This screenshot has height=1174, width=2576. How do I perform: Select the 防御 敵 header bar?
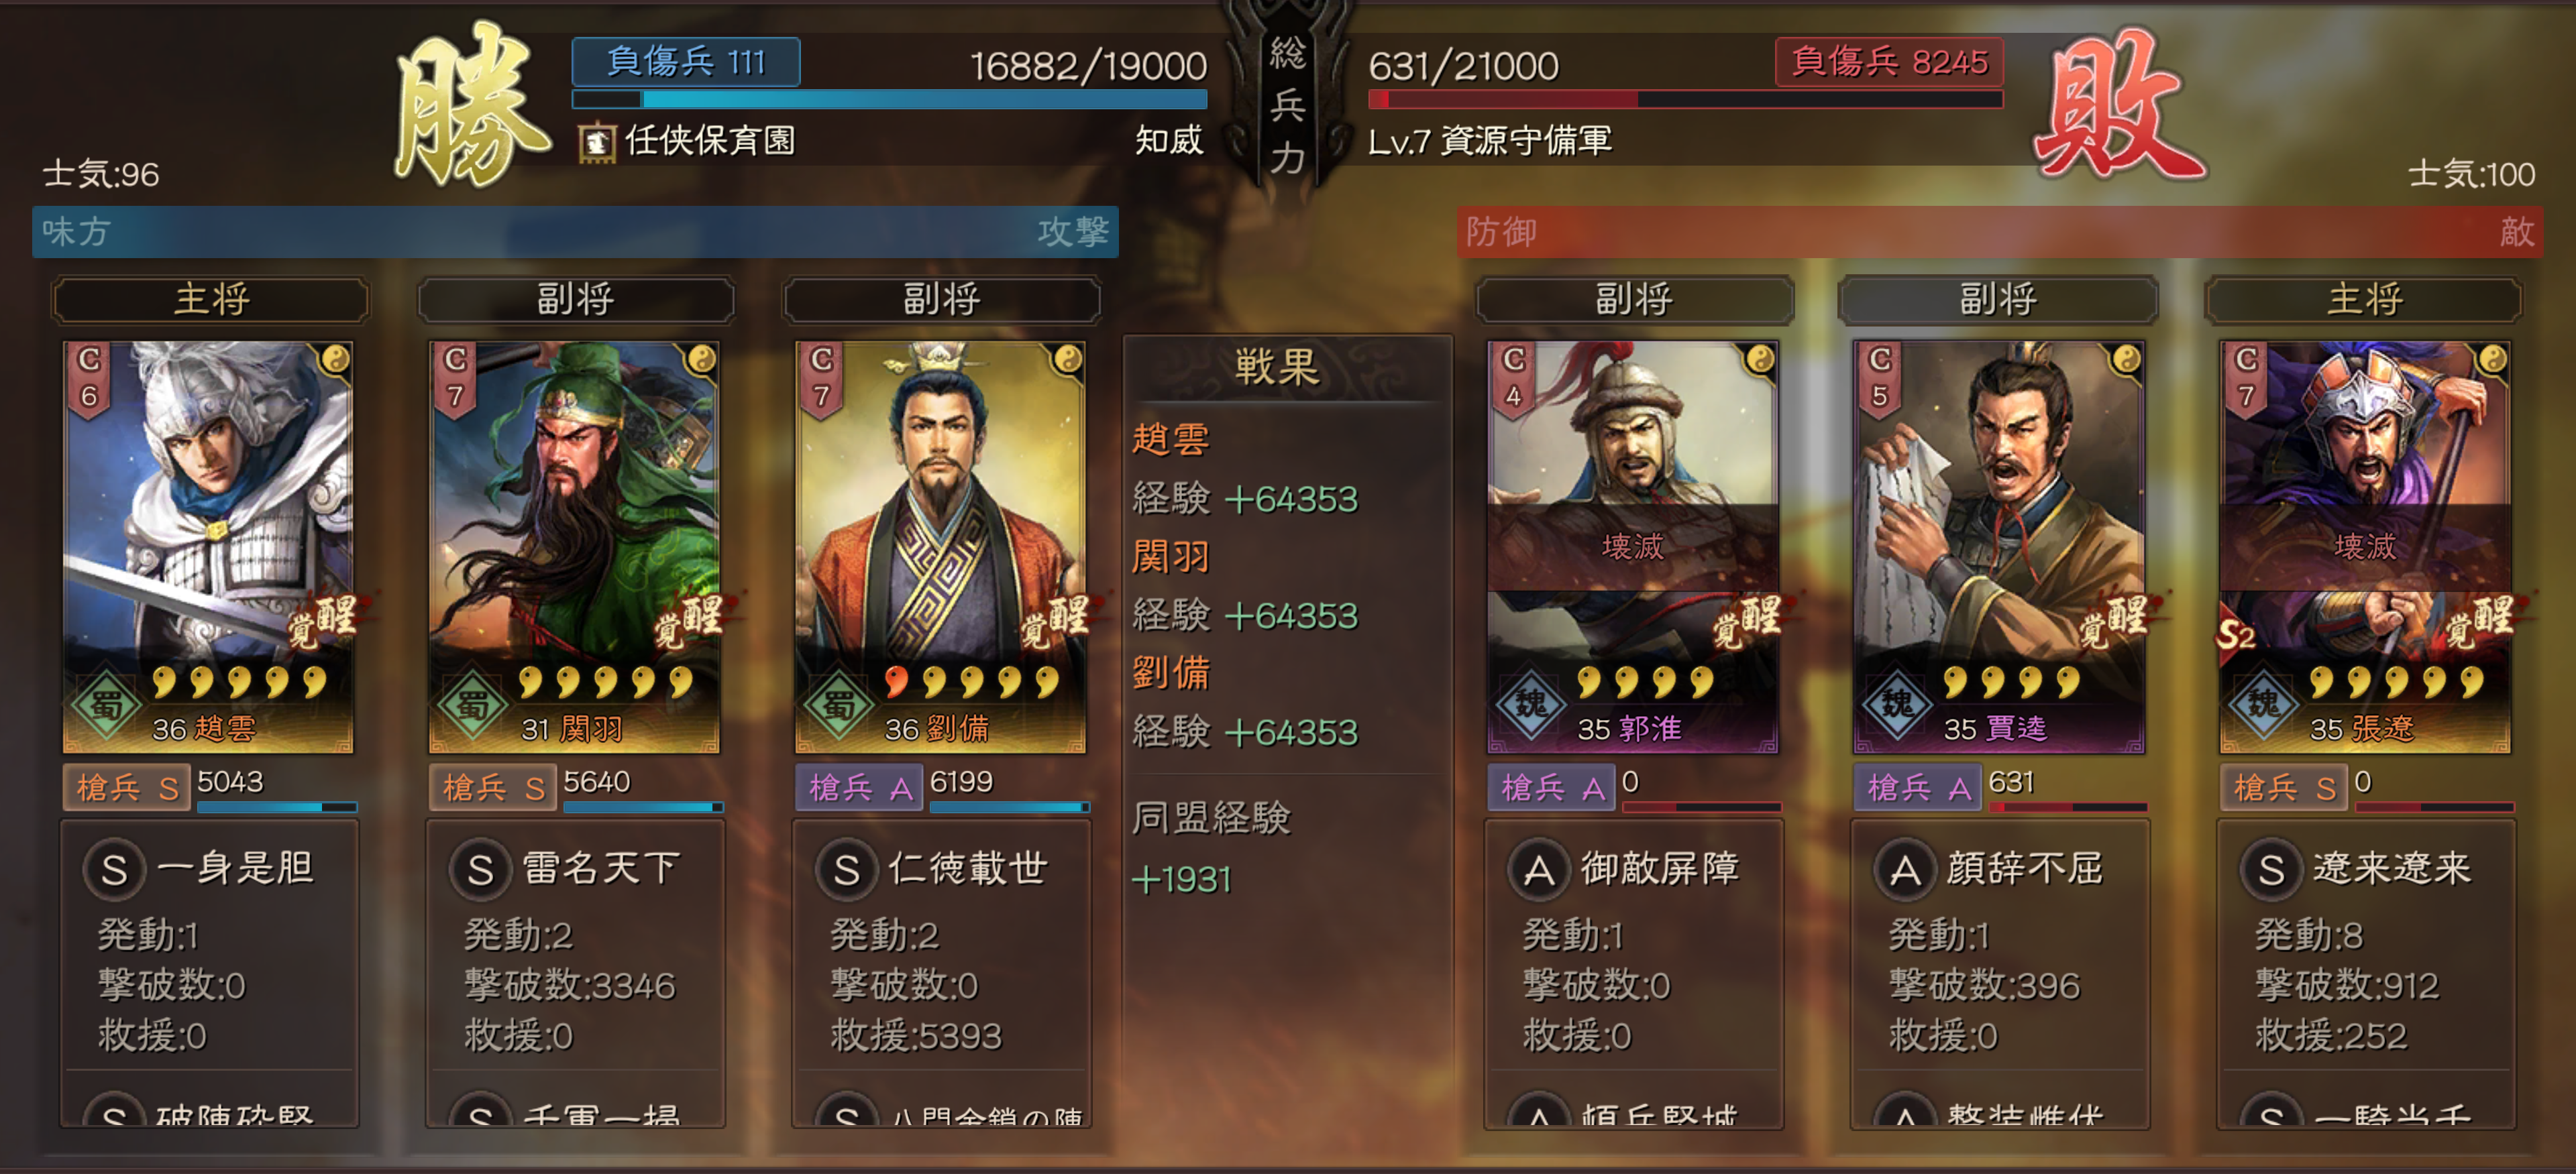point(2000,232)
